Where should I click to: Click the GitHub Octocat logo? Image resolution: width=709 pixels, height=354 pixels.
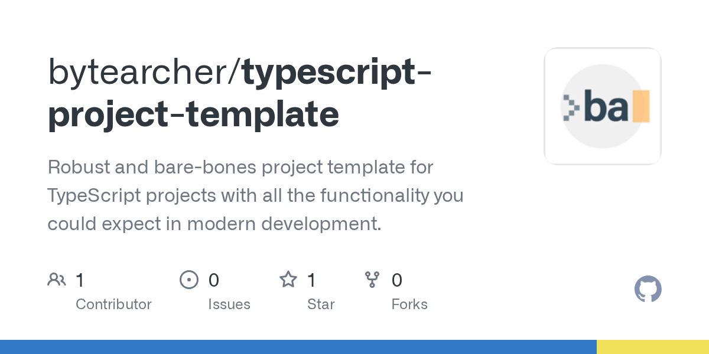[648, 290]
